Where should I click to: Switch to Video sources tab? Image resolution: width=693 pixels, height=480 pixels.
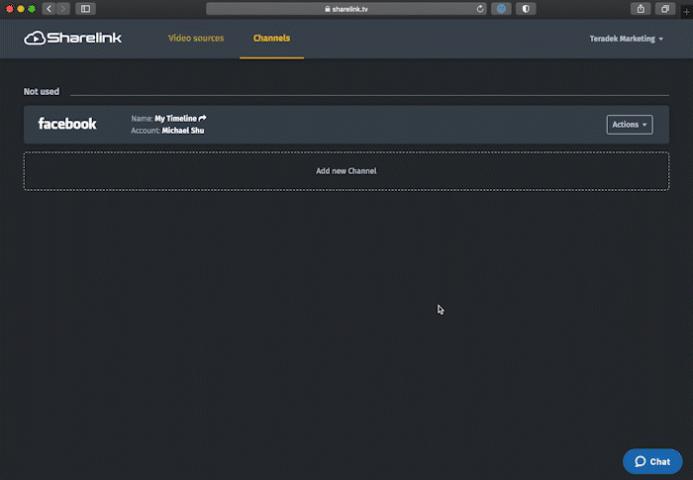pos(196,39)
